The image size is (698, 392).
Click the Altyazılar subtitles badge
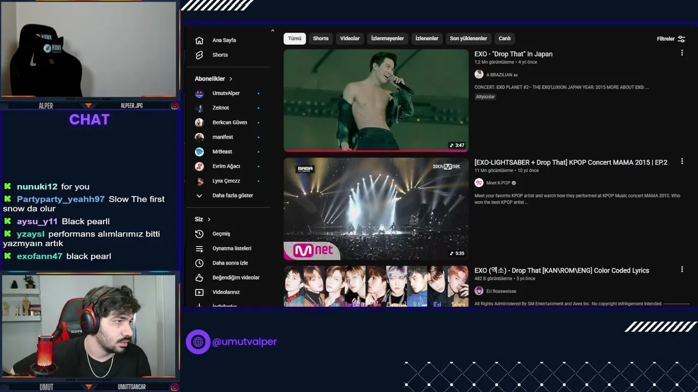point(485,97)
